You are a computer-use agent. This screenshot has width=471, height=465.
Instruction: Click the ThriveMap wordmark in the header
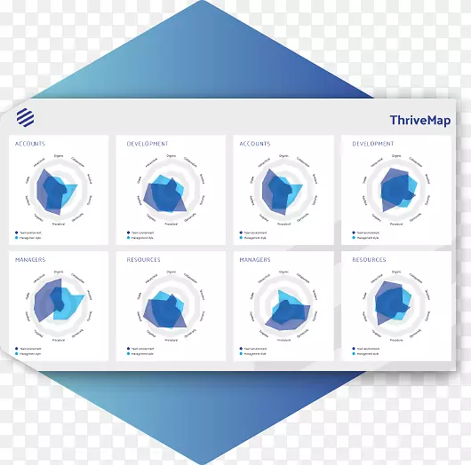pos(420,121)
